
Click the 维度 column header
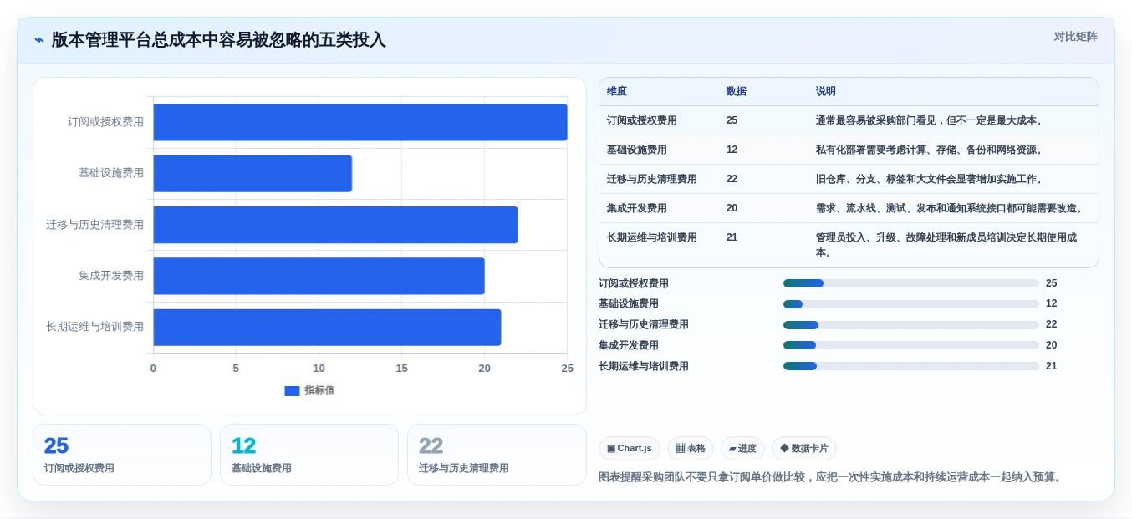[617, 91]
